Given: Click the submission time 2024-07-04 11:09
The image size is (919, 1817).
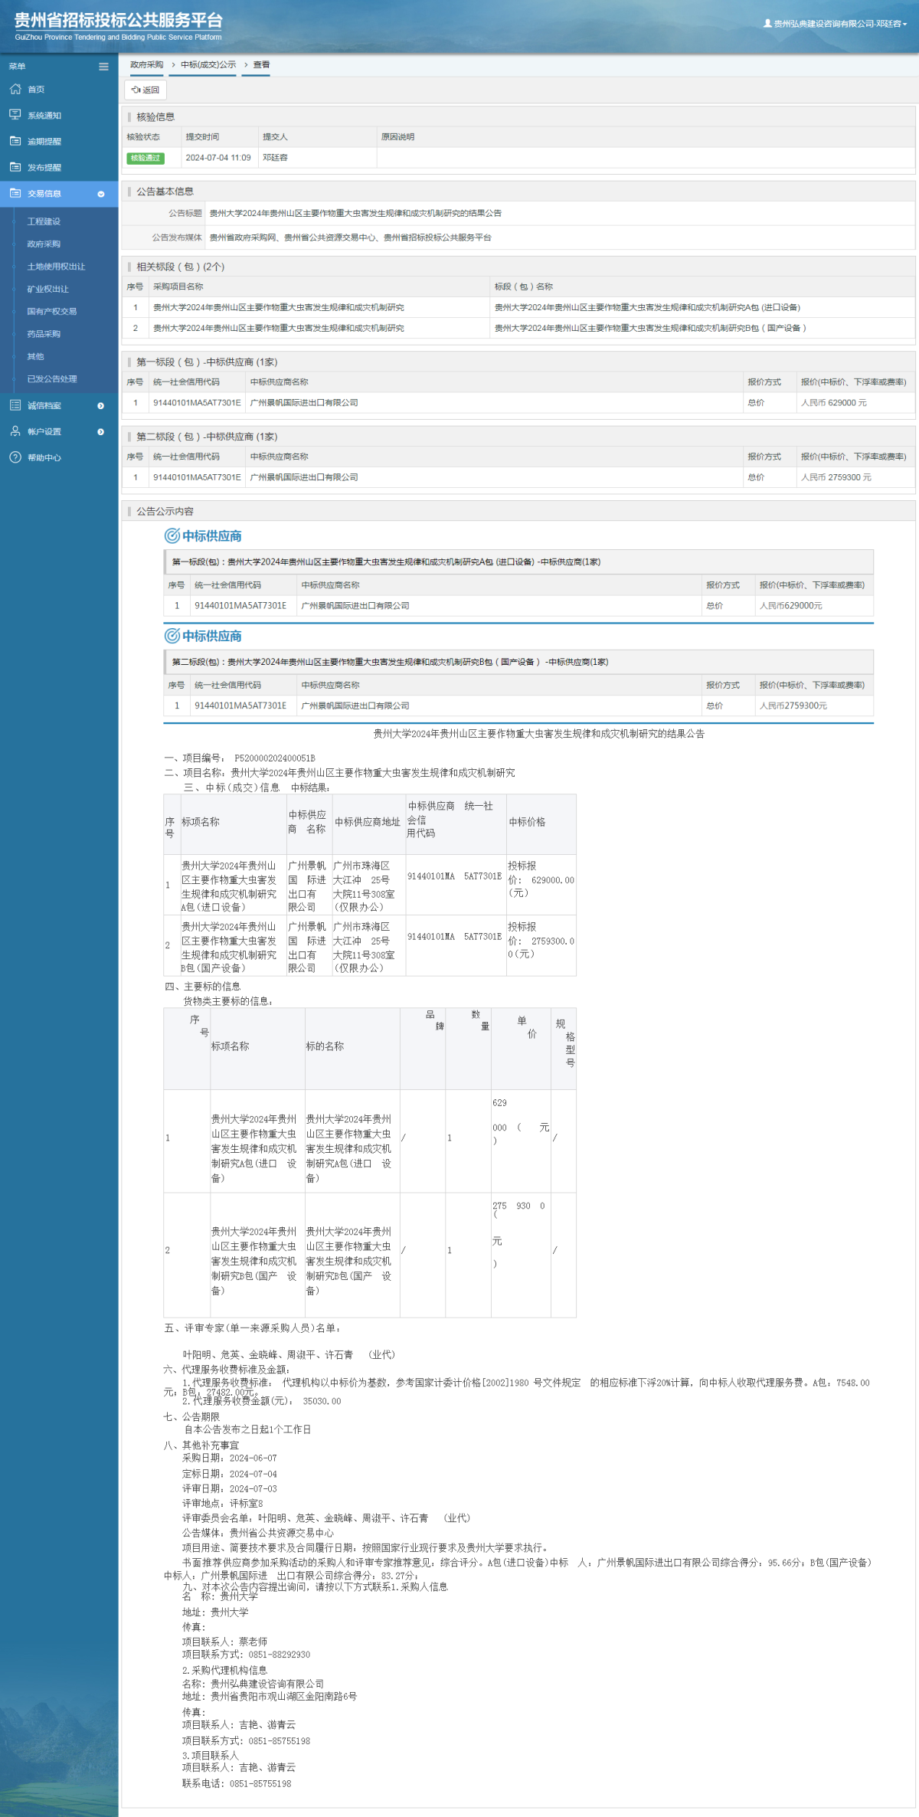Looking at the screenshot, I should coord(218,158).
